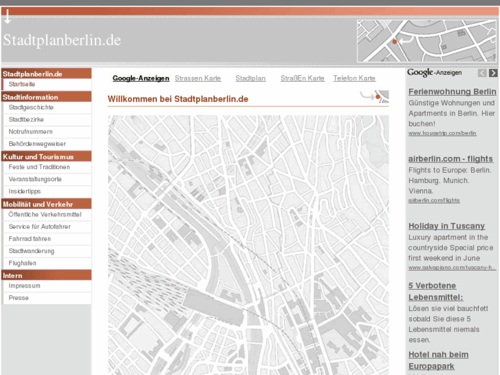Click the Google Anzeigen logo in sidebar
500x375 pixels.
pyautogui.click(x=434, y=72)
